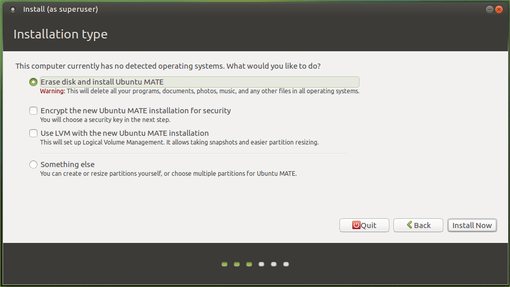510x287 pixels.
Task: Click the red Warning text
Action: click(x=52, y=91)
